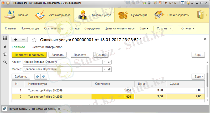Screen dimensions: 210x113
Task: Open the functions menu grid icon
Action: [5, 38]
